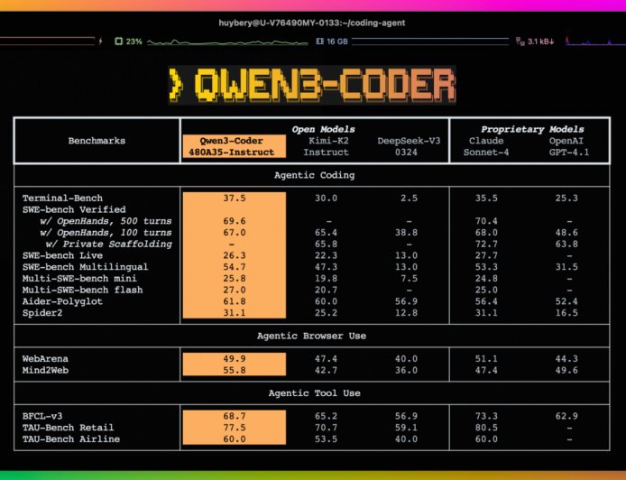
Task: Click the SWE-bench Live row label
Action: [62, 255]
